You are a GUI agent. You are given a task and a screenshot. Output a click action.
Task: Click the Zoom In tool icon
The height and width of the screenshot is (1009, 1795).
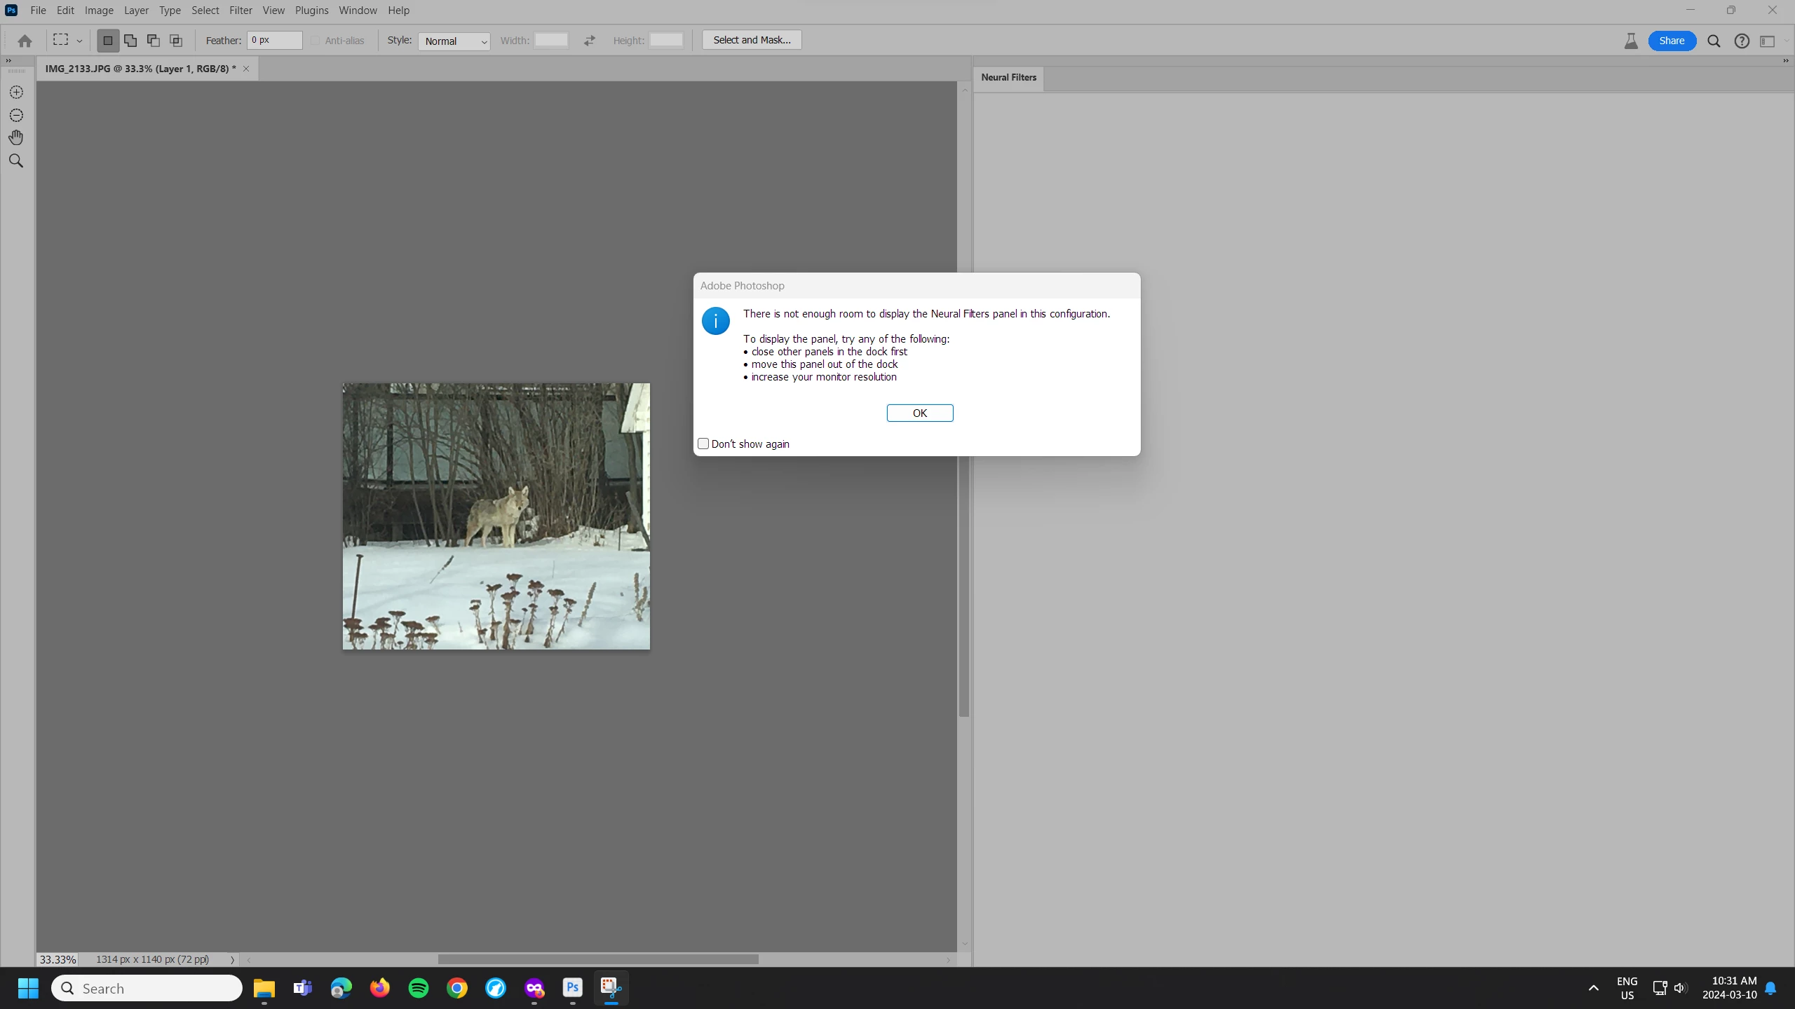tap(16, 92)
